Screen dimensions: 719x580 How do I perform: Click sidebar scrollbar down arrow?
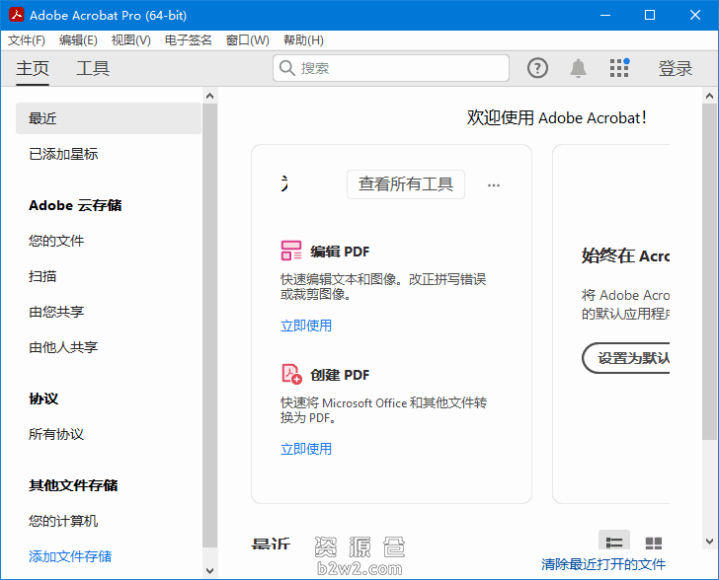209,570
